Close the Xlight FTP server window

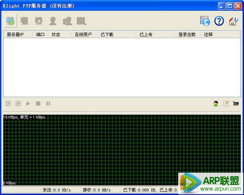238,6
